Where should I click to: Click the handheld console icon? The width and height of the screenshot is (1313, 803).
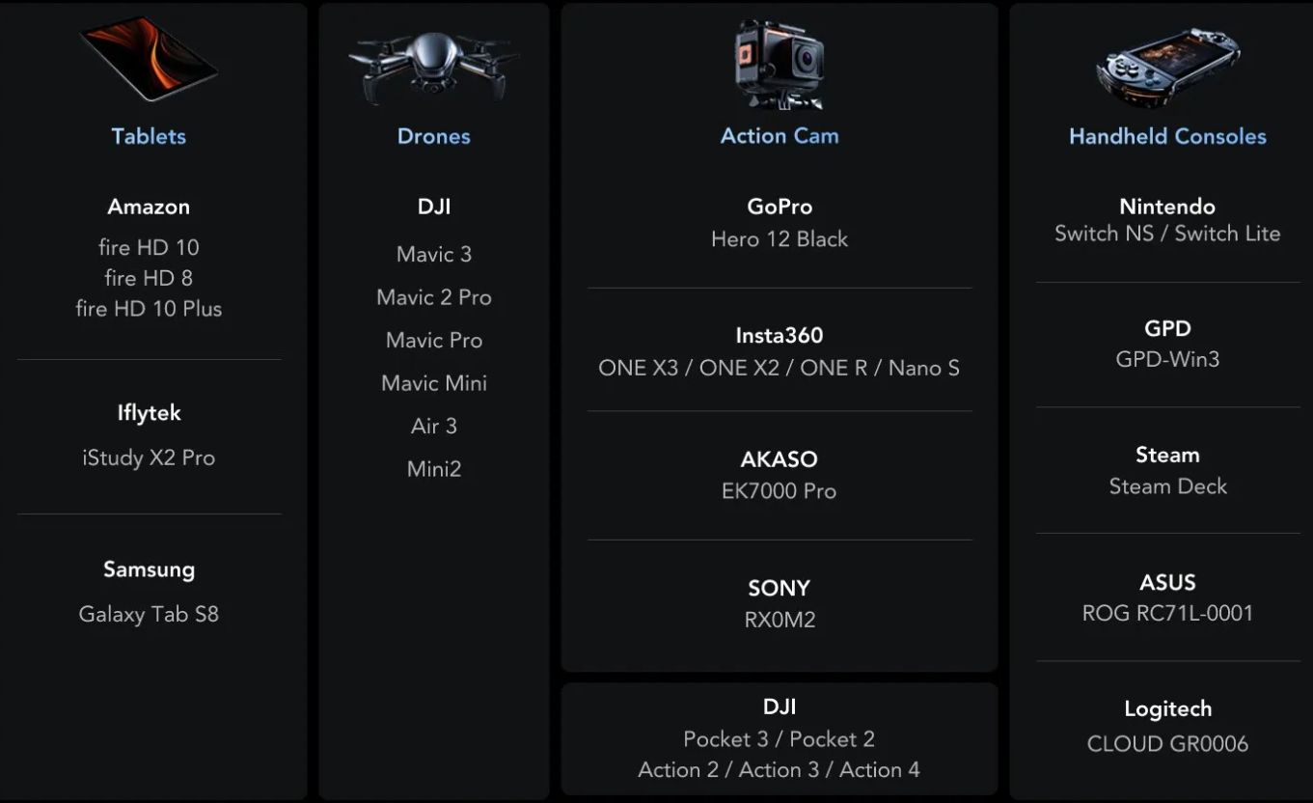pyautogui.click(x=1167, y=65)
